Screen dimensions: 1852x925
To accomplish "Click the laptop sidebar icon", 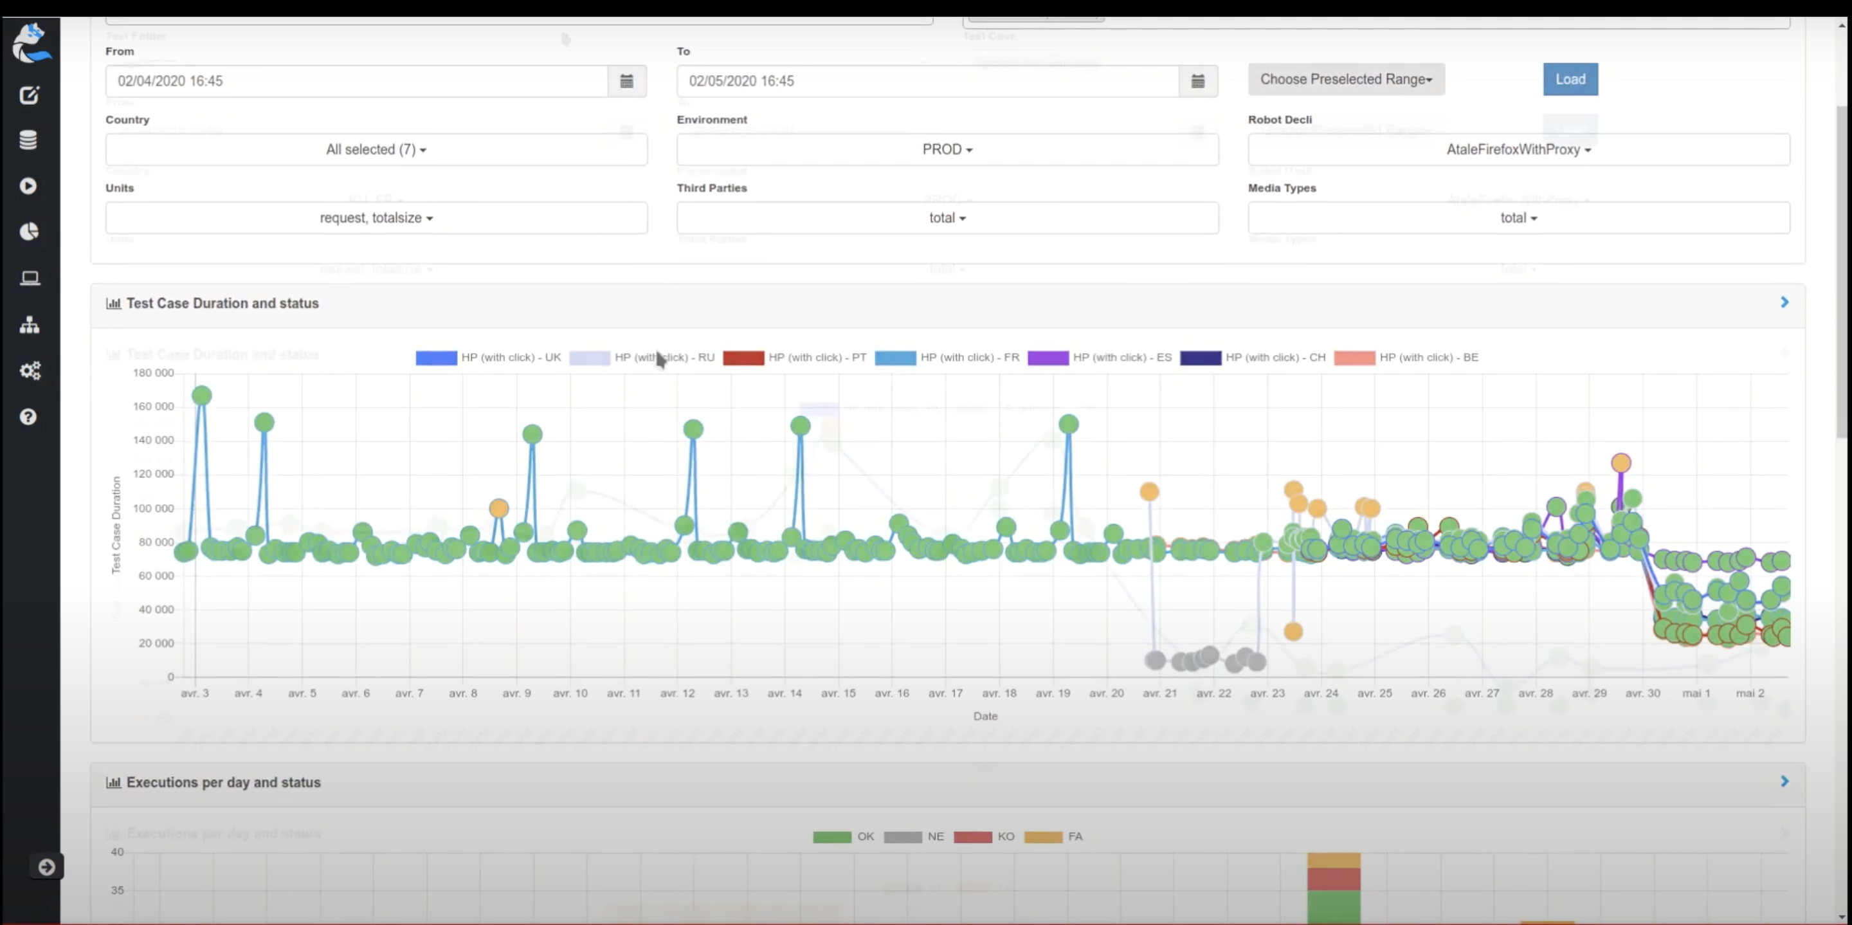I will point(29,279).
